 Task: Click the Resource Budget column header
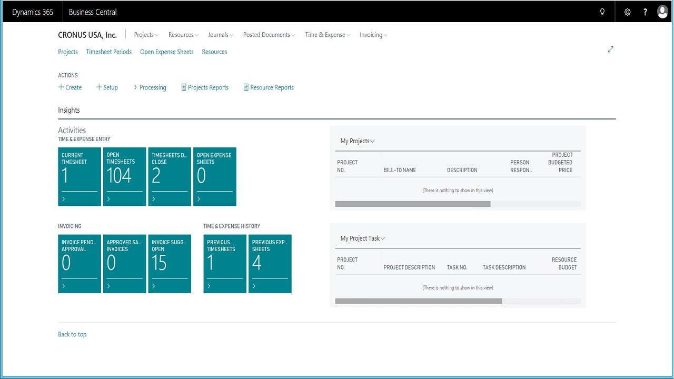tap(564, 264)
